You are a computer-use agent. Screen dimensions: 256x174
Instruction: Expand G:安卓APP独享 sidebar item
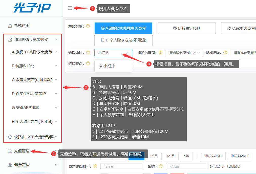(56, 107)
